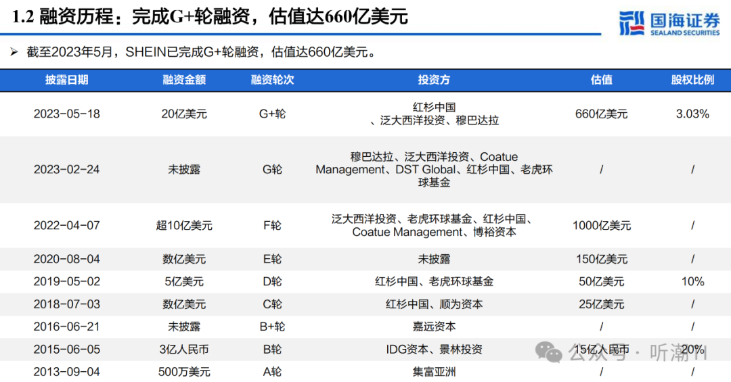This screenshot has width=731, height=382.
Task: Click investor cell '嘉远资本'
Action: [434, 327]
